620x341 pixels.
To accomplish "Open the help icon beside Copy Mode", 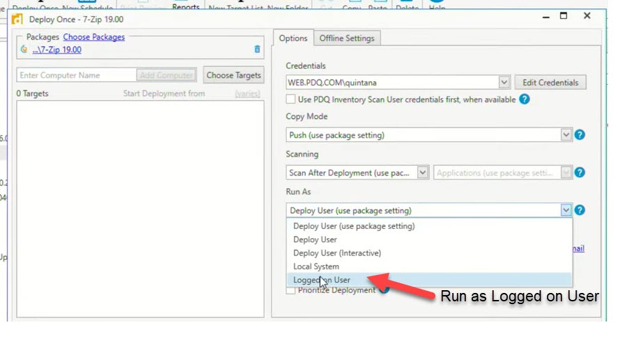I will click(x=580, y=135).
